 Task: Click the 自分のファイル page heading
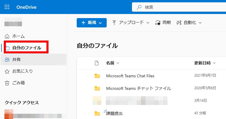97,46
